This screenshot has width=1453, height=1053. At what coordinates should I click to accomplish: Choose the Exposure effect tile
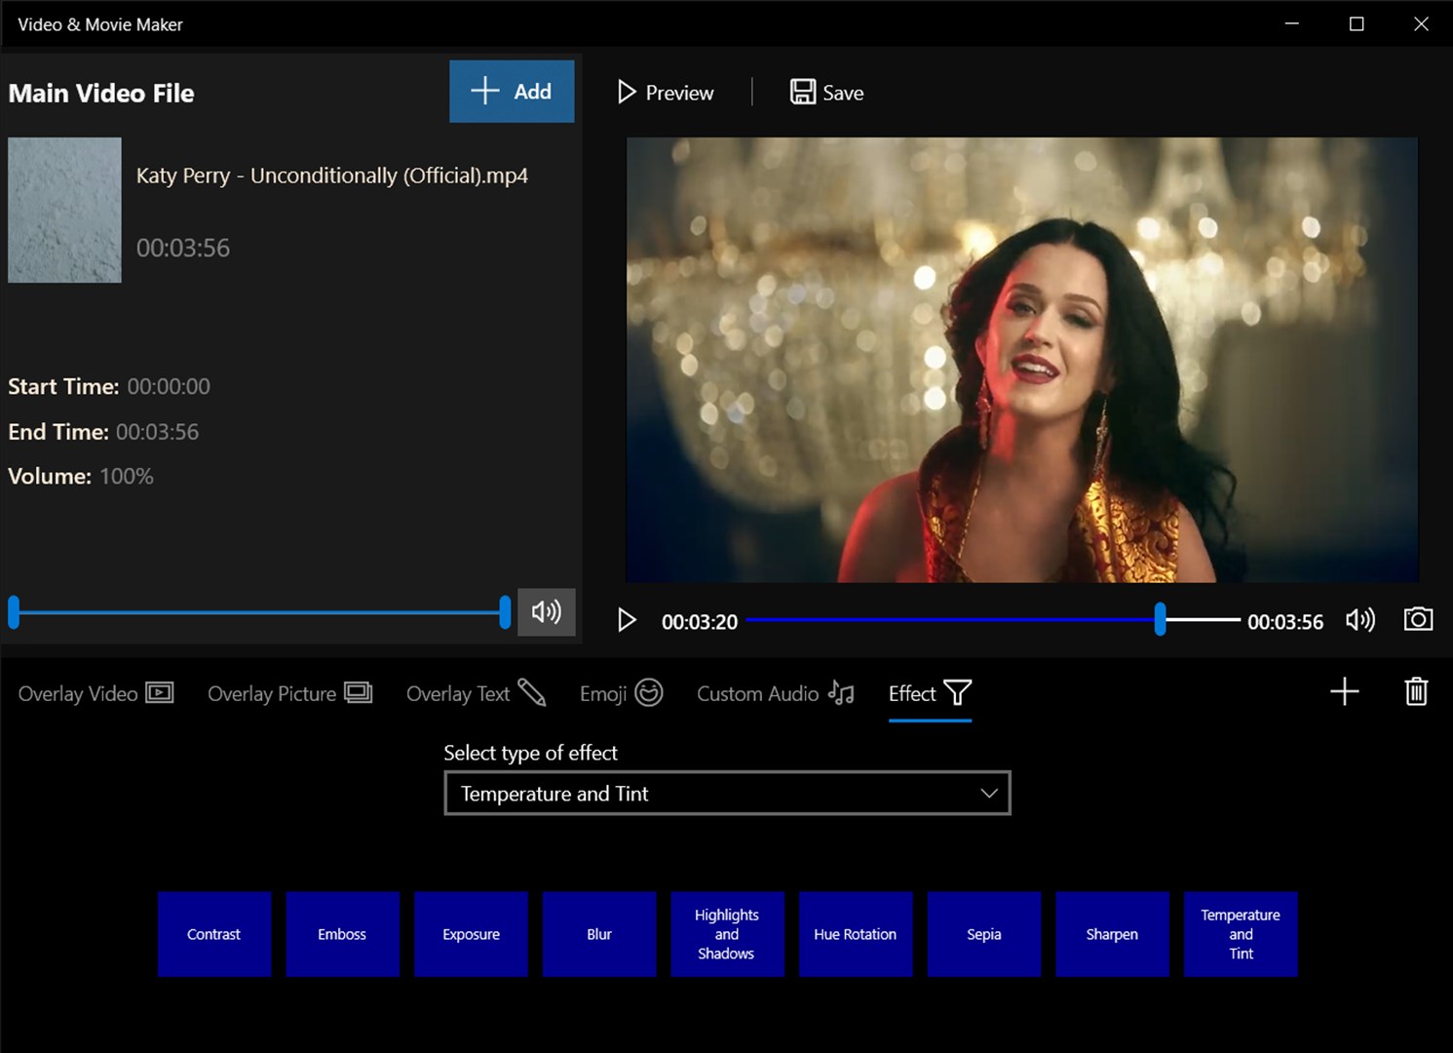471,934
